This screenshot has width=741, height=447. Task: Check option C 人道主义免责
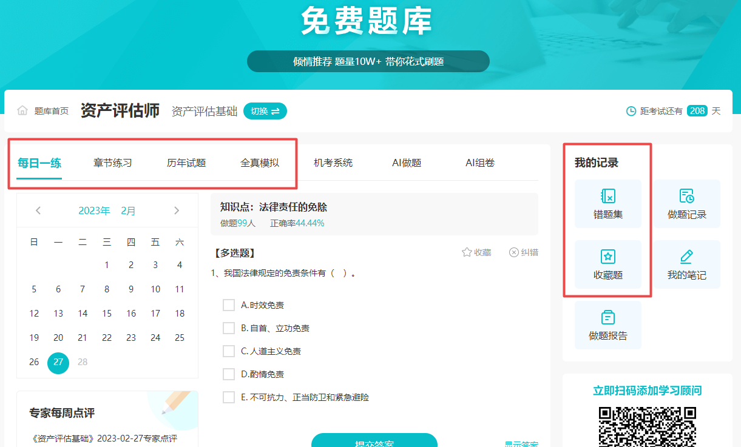tap(229, 351)
